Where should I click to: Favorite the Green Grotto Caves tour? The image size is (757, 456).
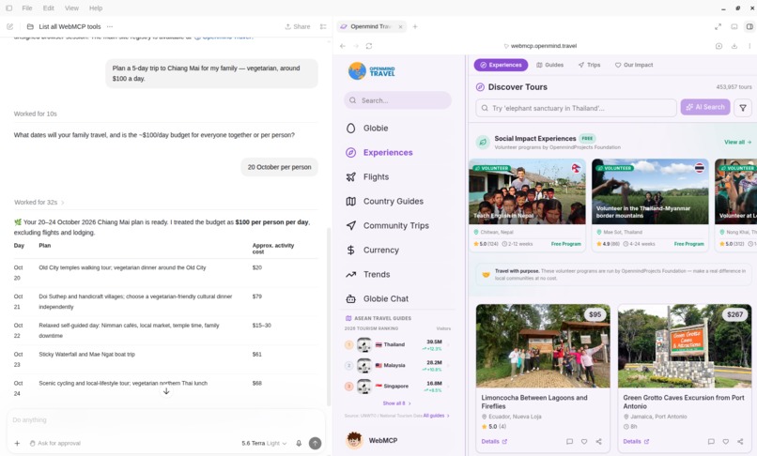point(726,442)
